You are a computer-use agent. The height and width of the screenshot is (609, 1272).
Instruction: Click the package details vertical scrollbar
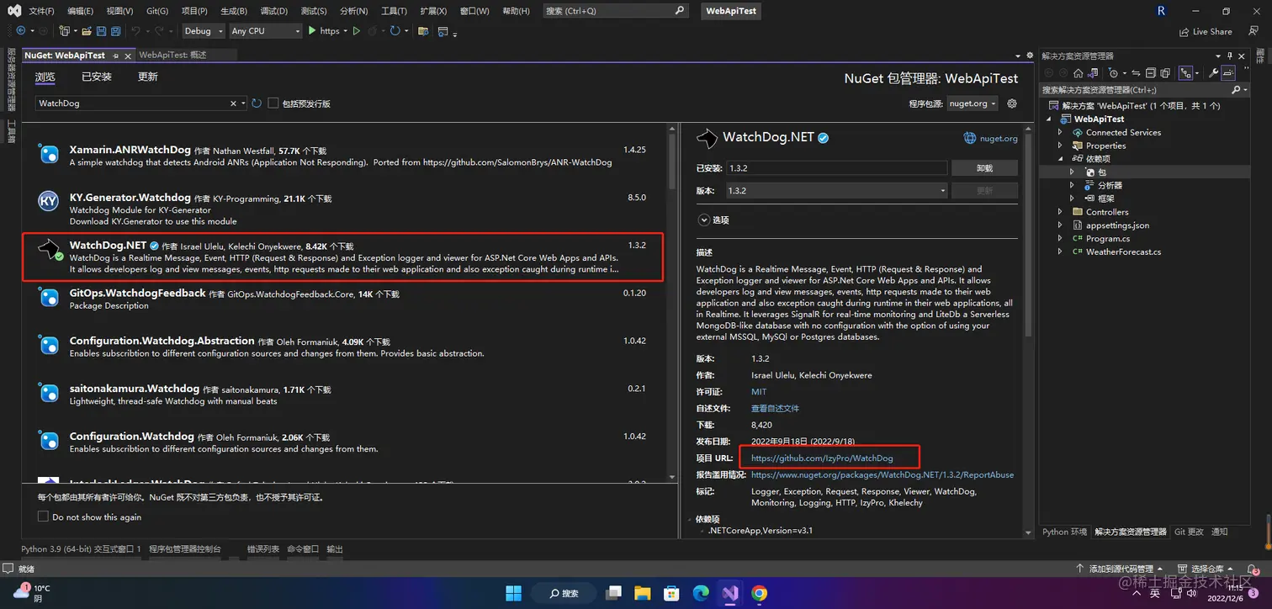click(1028, 236)
